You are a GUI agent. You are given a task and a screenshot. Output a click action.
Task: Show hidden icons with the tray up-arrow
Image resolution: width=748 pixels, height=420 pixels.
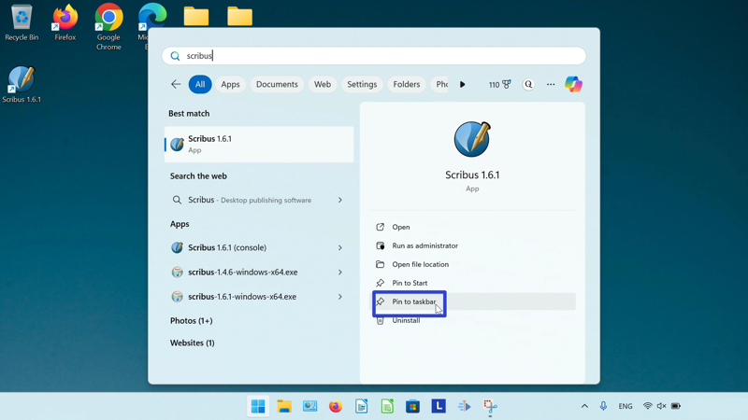click(584, 406)
